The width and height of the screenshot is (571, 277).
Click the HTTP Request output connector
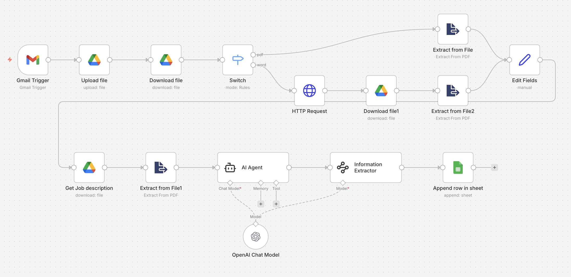click(x=325, y=91)
